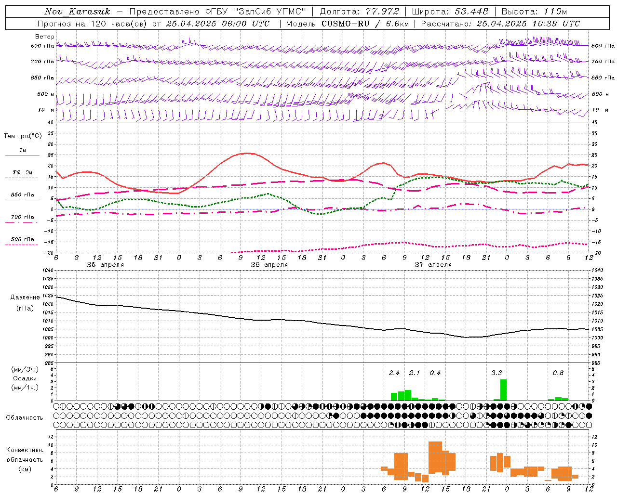Screen dimensions: 617x493
Task: Select the latitude value "Широта: 53.448"
Action: click(x=450, y=12)
